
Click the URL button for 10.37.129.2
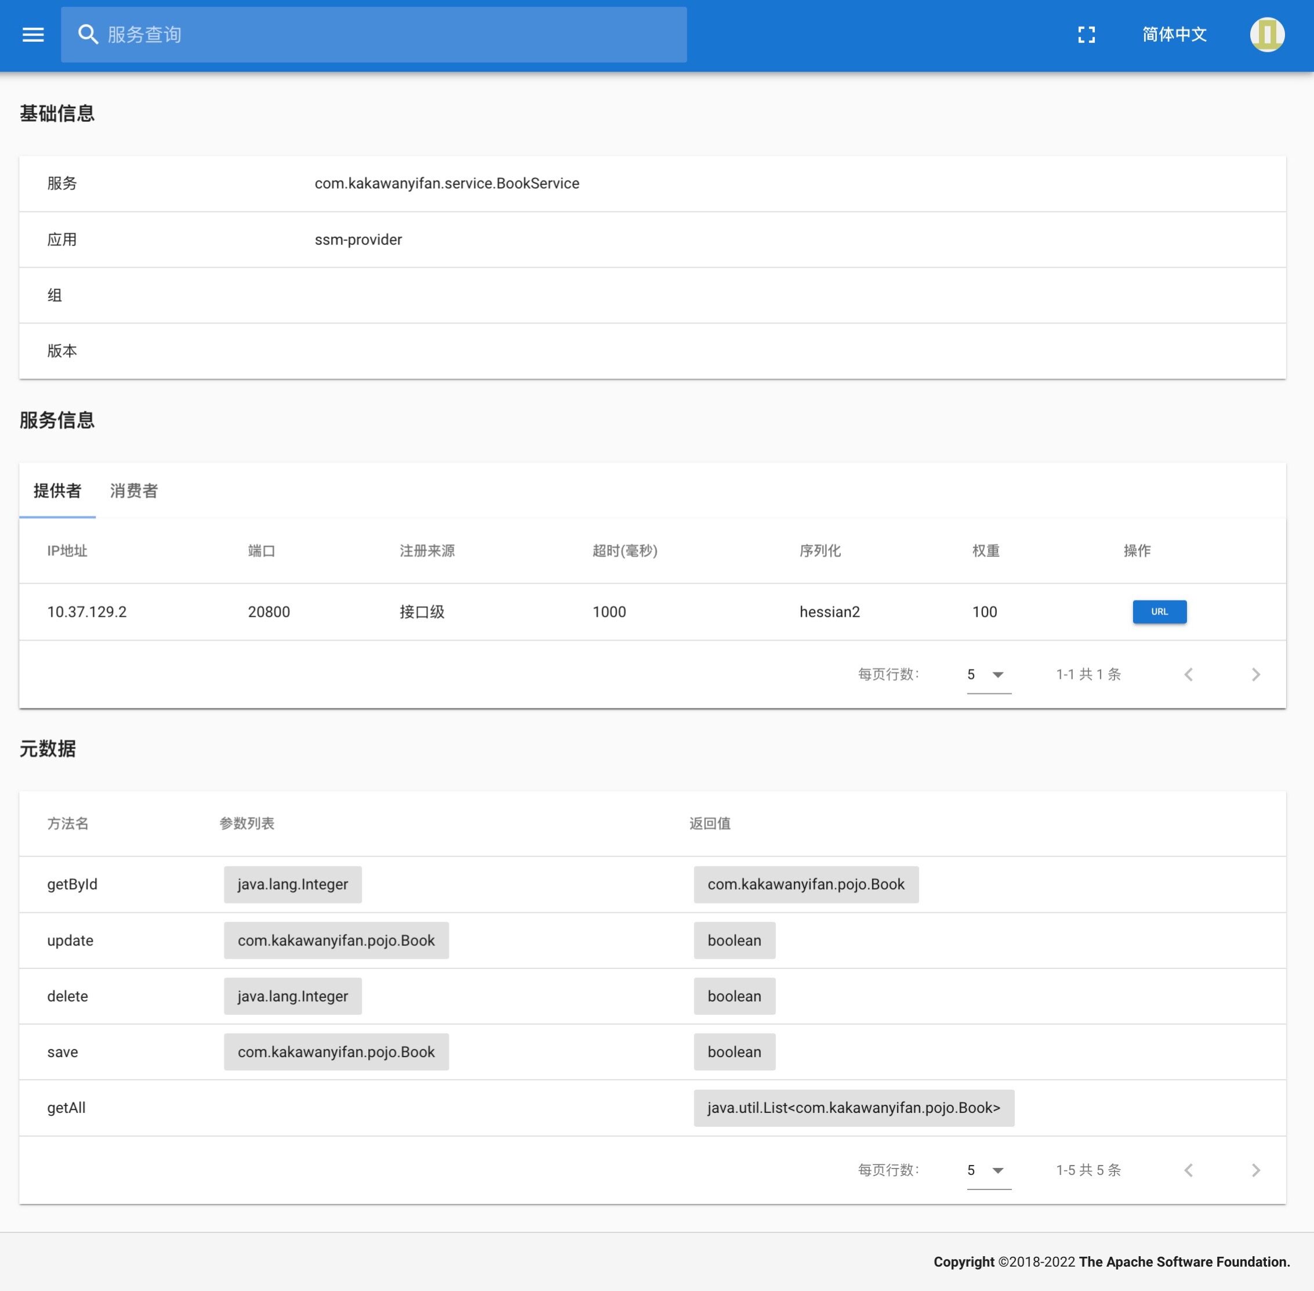click(1159, 612)
